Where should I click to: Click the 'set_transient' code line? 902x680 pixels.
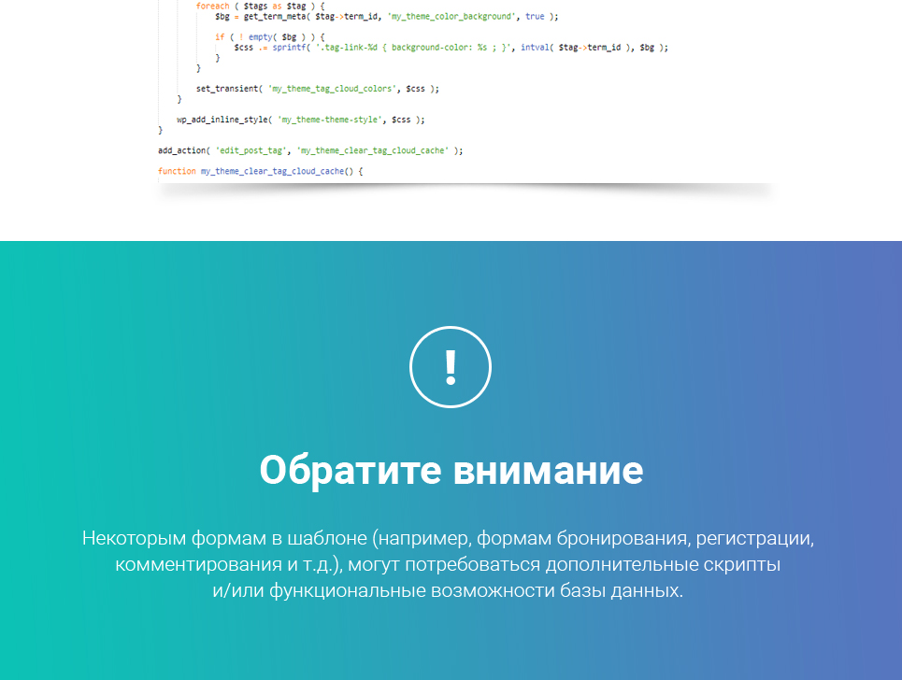[318, 89]
